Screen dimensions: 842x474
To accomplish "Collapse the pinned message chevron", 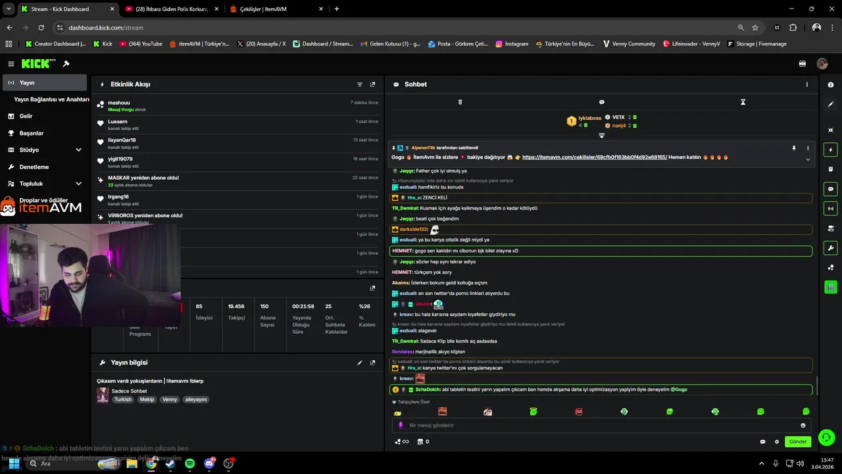I will click(808, 159).
